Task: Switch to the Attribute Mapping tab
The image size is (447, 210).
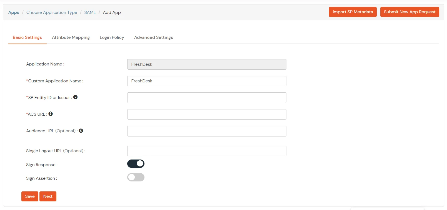Action: point(71,37)
